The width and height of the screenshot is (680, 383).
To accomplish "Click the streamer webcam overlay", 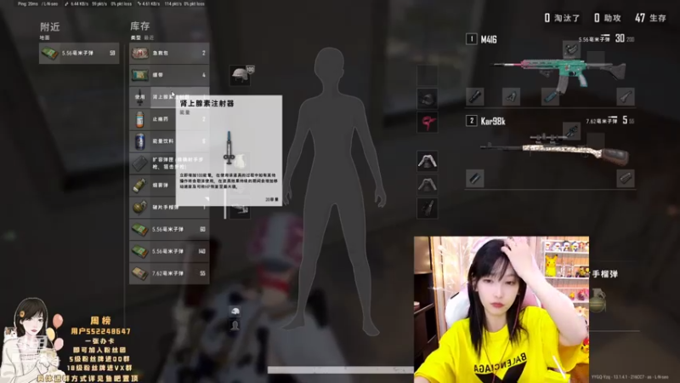I will tap(501, 310).
